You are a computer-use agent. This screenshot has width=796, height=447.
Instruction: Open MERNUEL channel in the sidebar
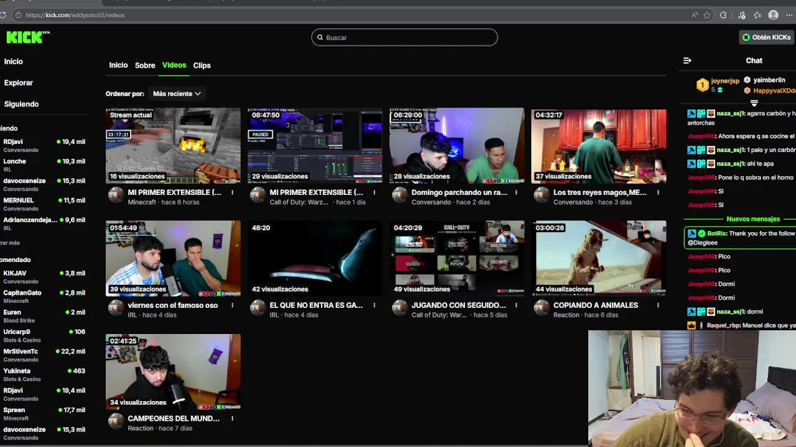click(44, 204)
